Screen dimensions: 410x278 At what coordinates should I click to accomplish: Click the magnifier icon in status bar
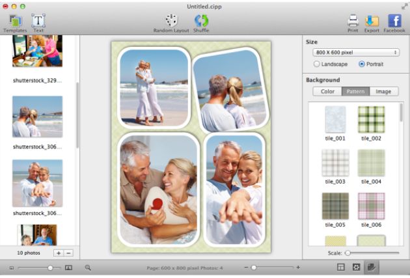click(x=88, y=268)
